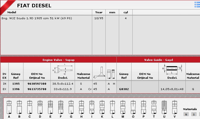Select the WJZ Scudo 1.9D engine row

(x=37, y=18)
